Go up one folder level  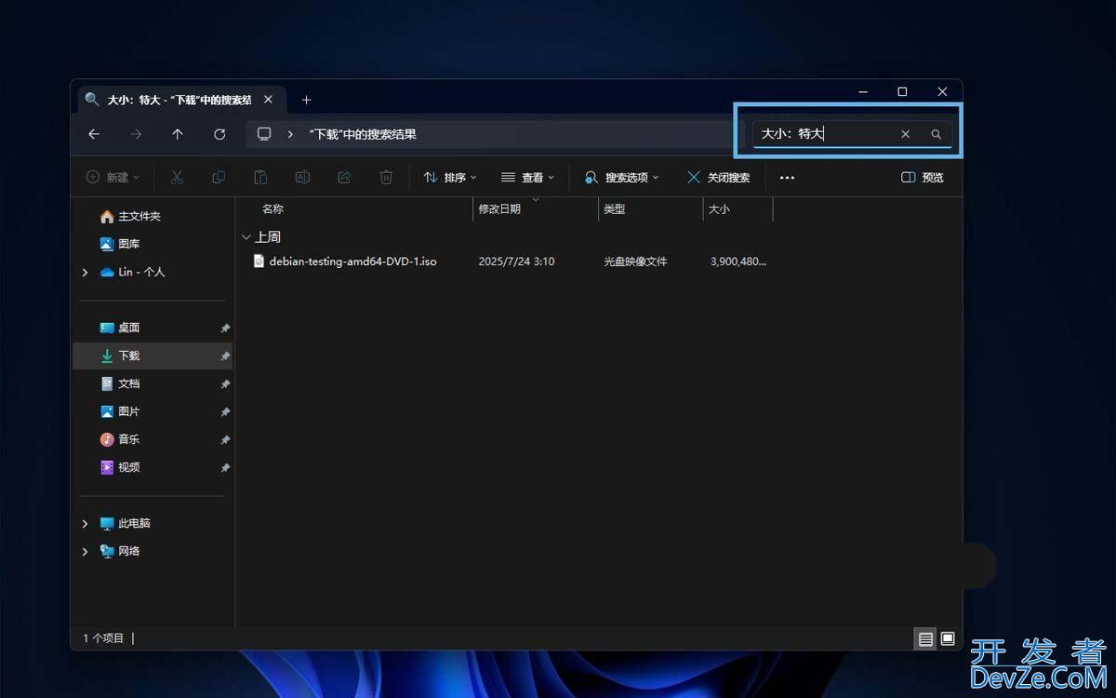178,134
